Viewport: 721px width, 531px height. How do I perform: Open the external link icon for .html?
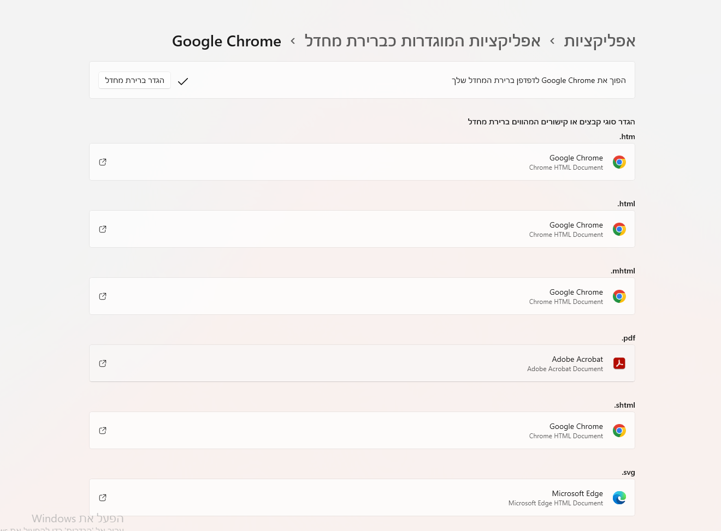point(103,229)
